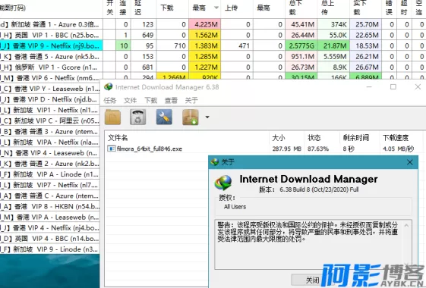Select 香港 普通 3 - Azure row
426x288 pixels.
pyautogui.click(x=50, y=132)
